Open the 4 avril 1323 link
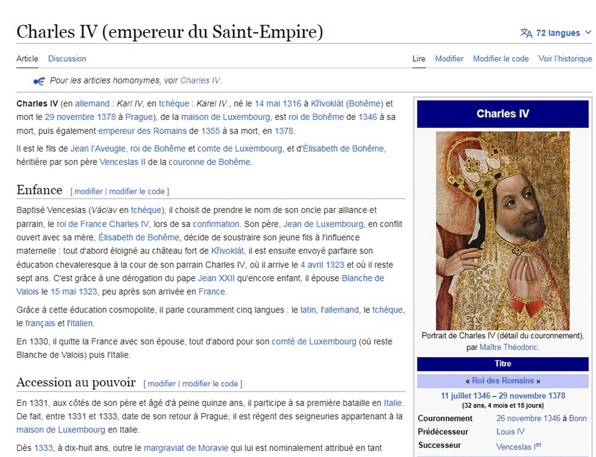The height and width of the screenshot is (457, 596). pyautogui.click(x=322, y=265)
